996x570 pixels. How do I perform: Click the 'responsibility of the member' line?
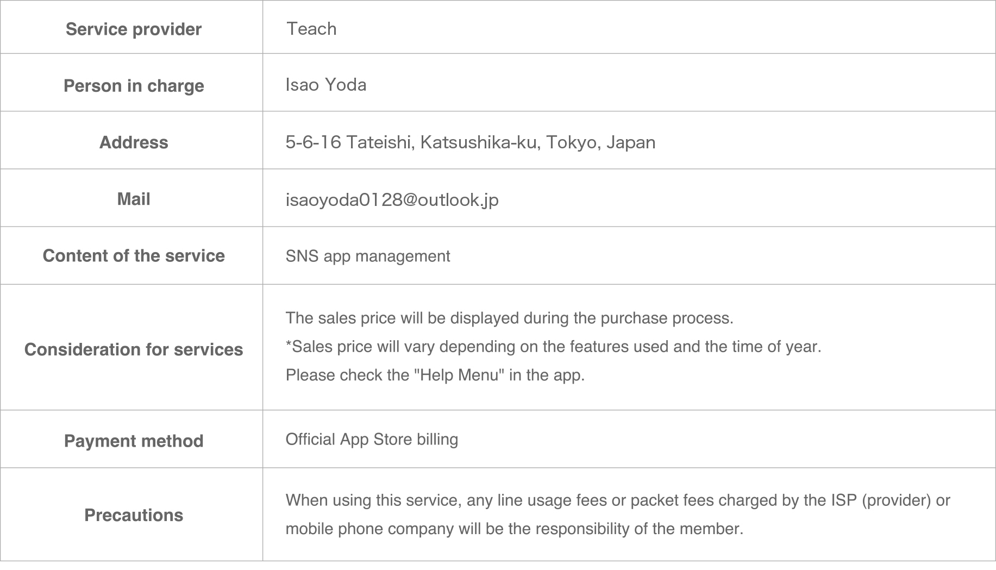(x=514, y=529)
